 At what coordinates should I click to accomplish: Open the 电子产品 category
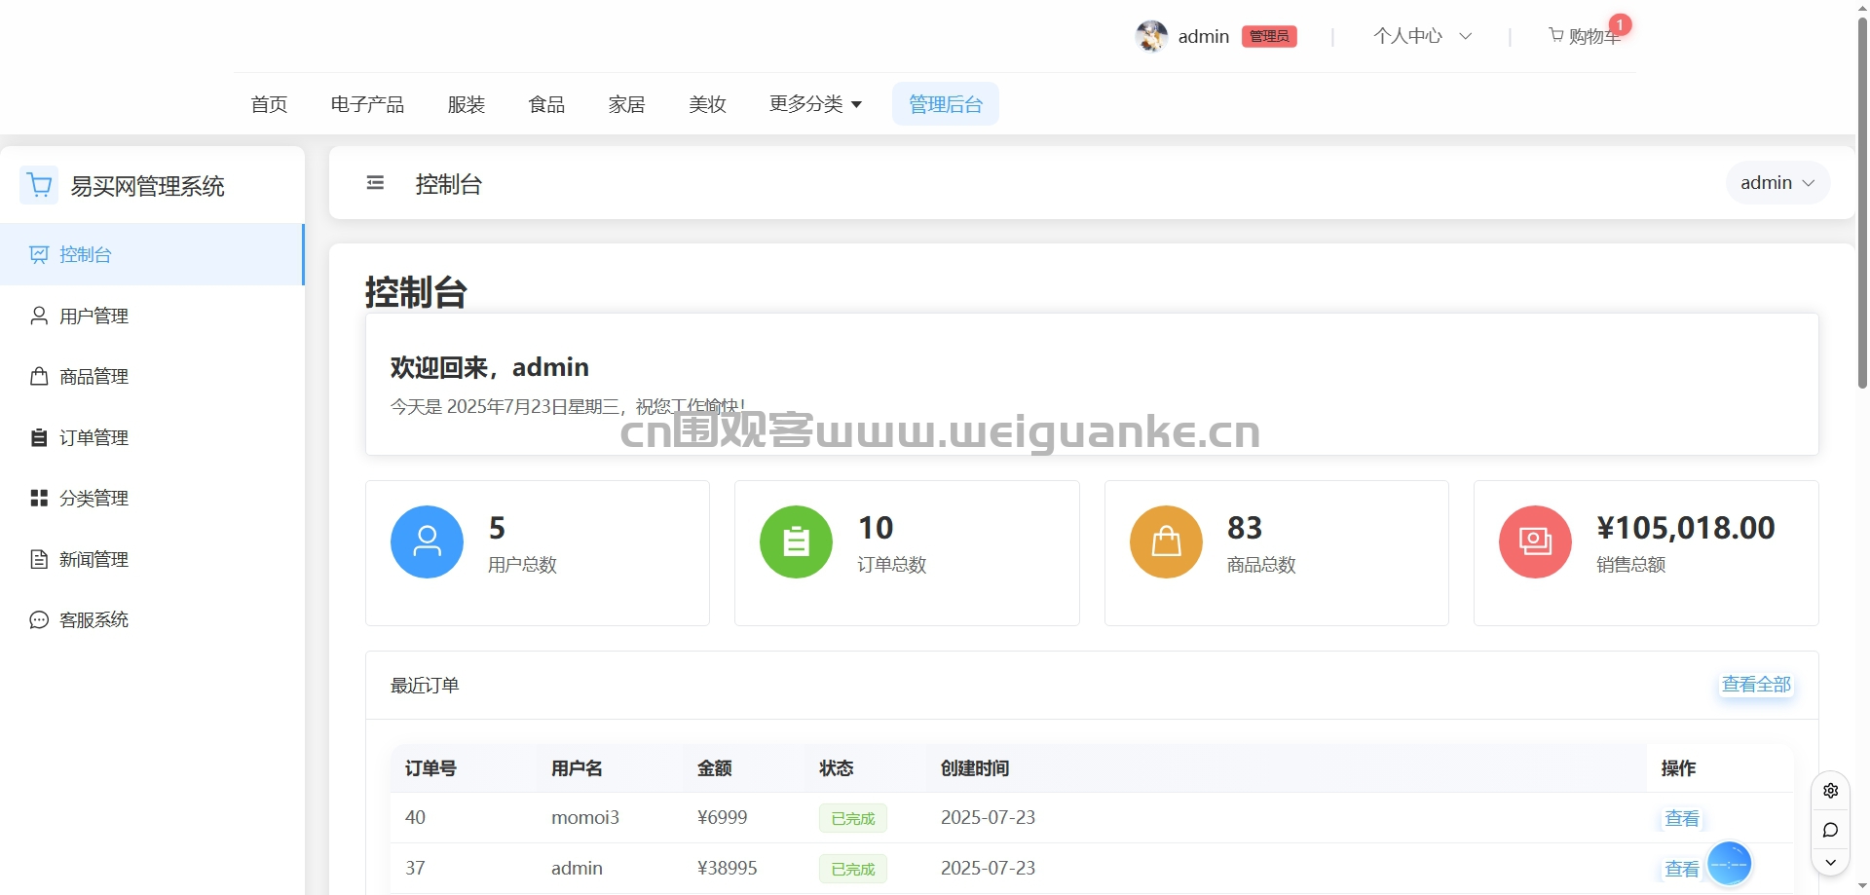coord(367,103)
